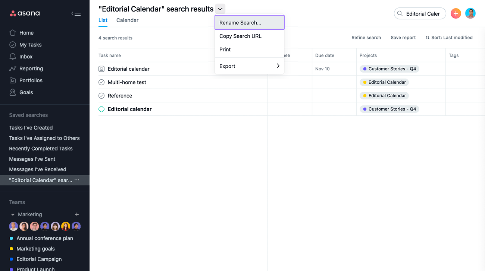Open the Multi-home test task

pos(127,82)
